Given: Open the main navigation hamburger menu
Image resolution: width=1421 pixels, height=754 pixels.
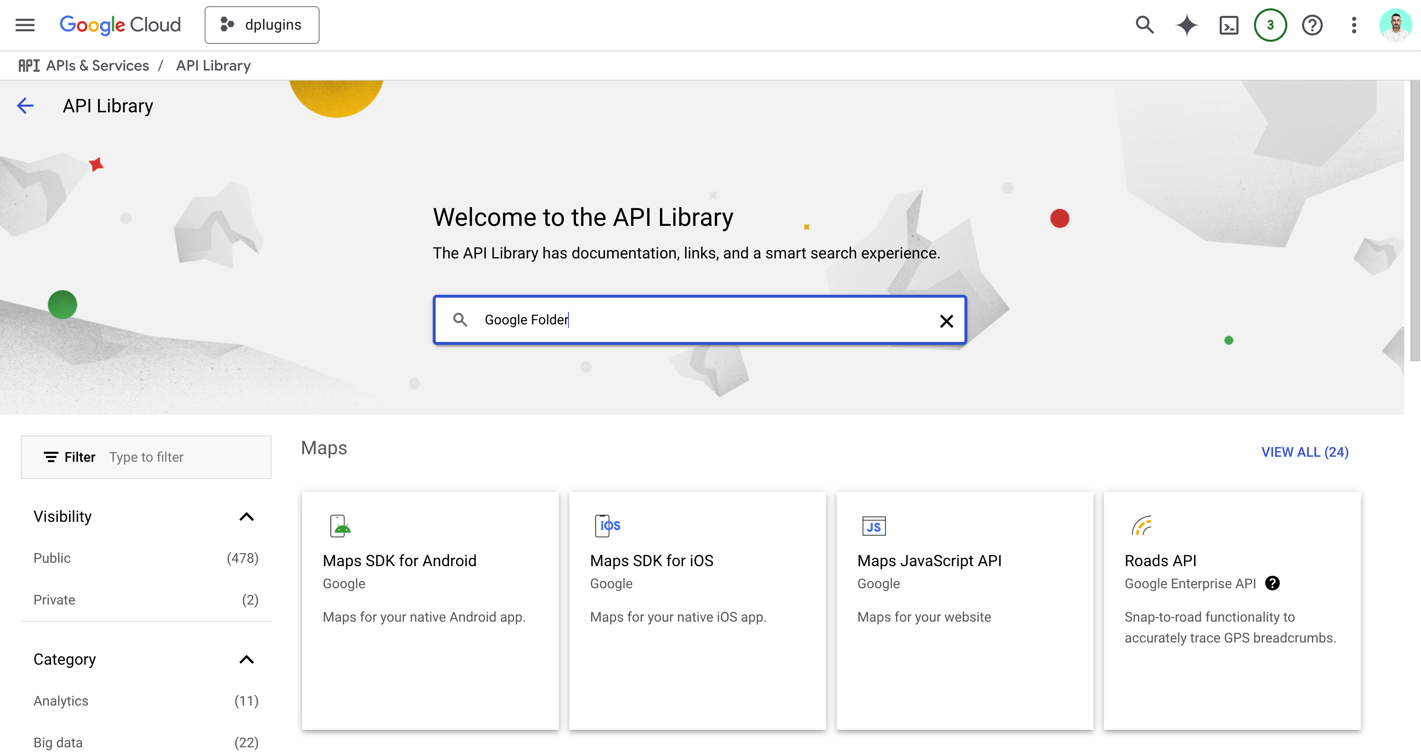Looking at the screenshot, I should click(25, 25).
